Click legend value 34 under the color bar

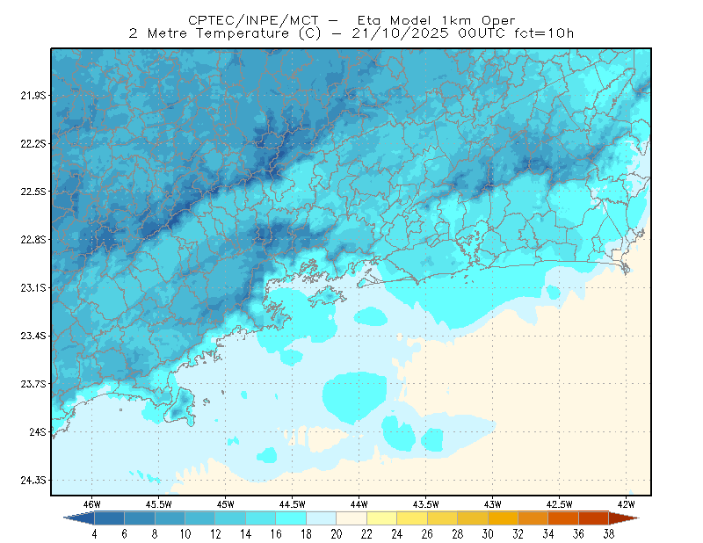[548, 534]
